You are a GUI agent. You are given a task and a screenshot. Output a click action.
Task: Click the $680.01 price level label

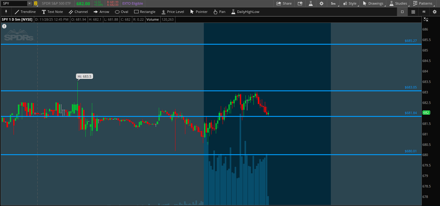[411, 151]
